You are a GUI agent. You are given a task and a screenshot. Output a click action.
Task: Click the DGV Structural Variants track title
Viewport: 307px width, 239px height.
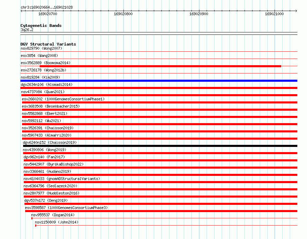[x=48, y=44]
